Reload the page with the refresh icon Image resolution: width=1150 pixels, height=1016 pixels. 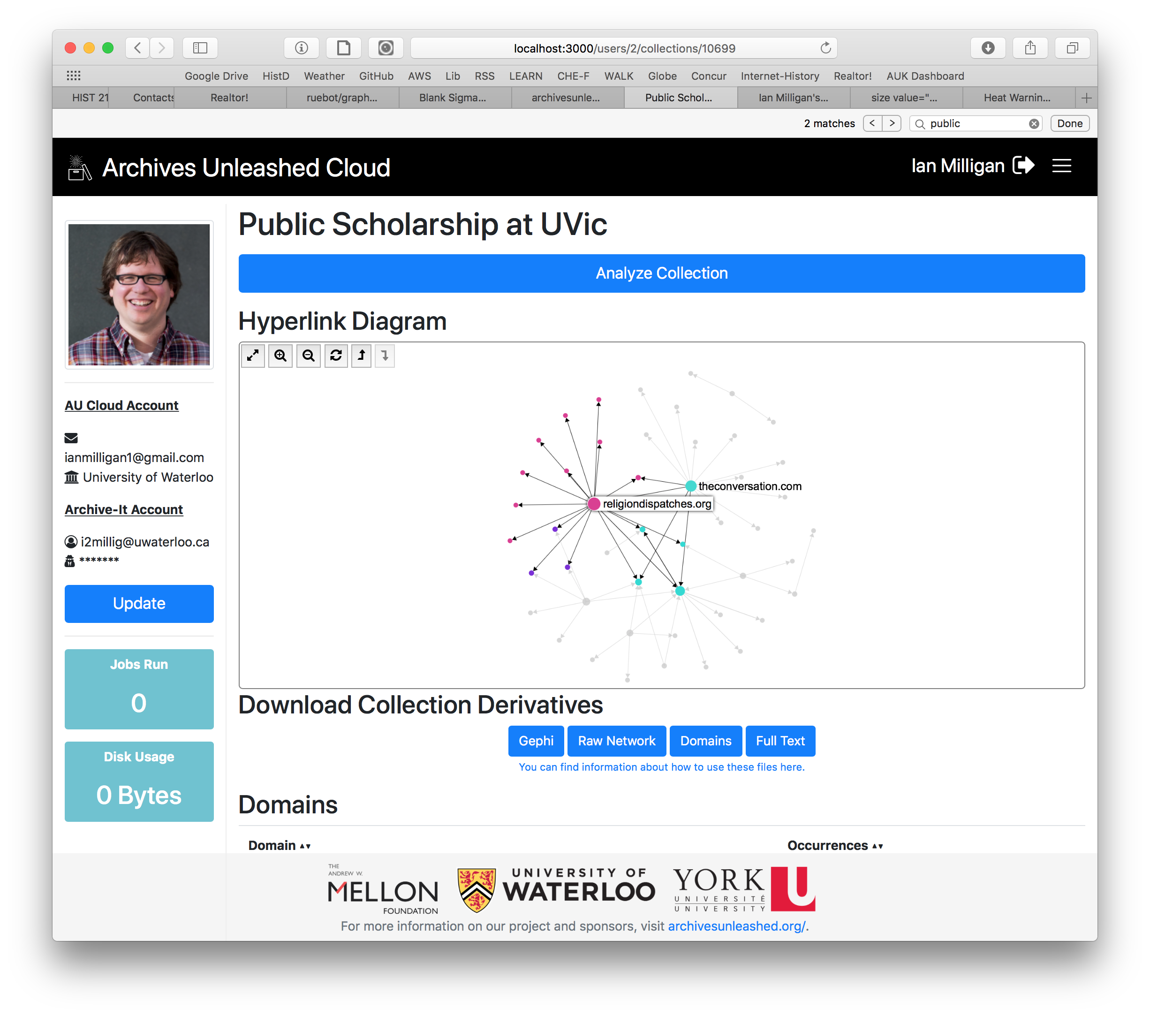(x=825, y=48)
